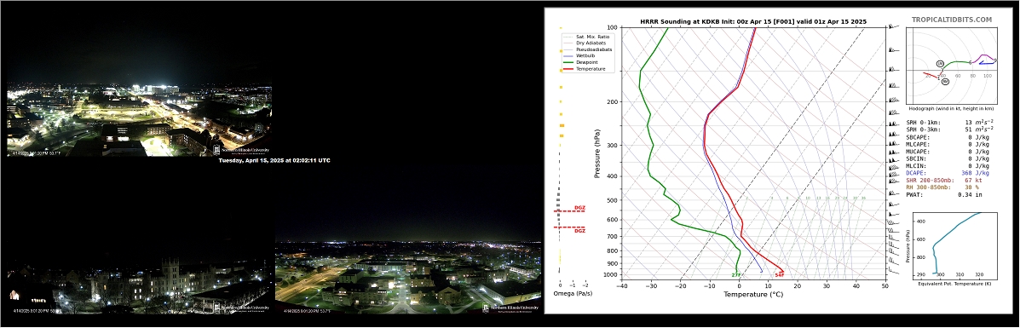The image size is (1020, 328).
Task: Click the 'Pressure (hPa)' axis label on skew-T
Action: [597, 154]
